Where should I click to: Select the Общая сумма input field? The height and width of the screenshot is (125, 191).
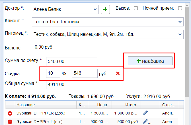72,85
